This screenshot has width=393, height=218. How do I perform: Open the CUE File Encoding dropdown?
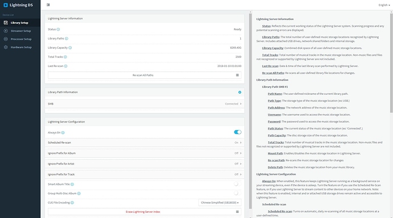coord(220,203)
